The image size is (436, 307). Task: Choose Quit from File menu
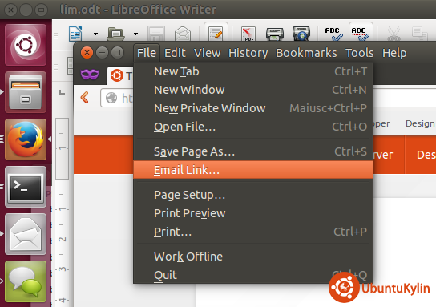click(253, 275)
